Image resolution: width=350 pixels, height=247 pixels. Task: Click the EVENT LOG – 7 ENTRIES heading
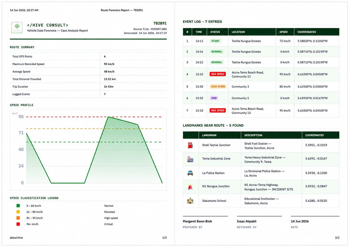[x=202, y=22]
